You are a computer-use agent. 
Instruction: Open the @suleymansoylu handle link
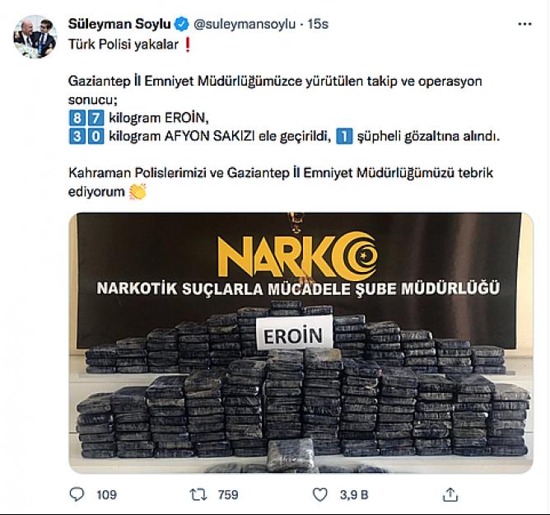245,24
